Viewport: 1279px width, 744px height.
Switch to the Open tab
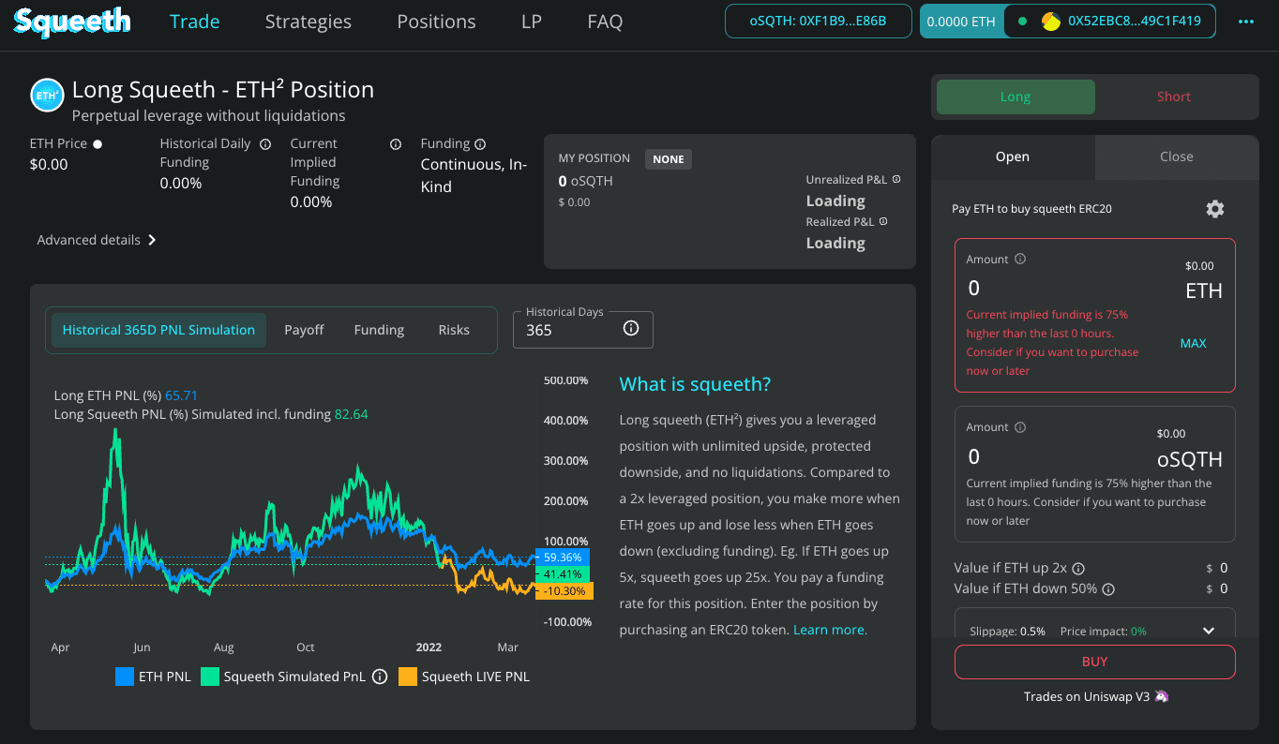[1013, 156]
